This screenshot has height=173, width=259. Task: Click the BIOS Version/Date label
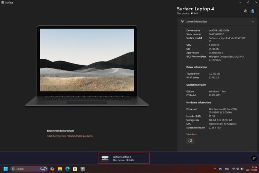tap(196, 57)
